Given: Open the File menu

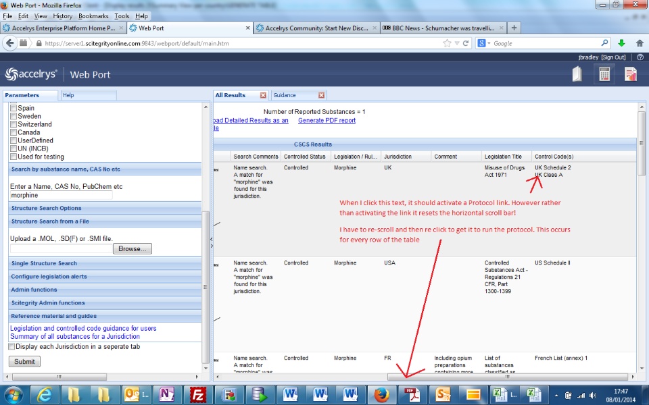Looking at the screenshot, I should tap(7, 16).
